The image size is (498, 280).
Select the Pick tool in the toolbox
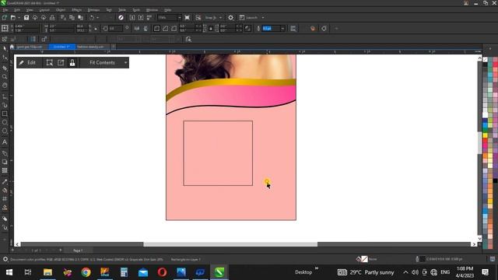(x=5, y=48)
